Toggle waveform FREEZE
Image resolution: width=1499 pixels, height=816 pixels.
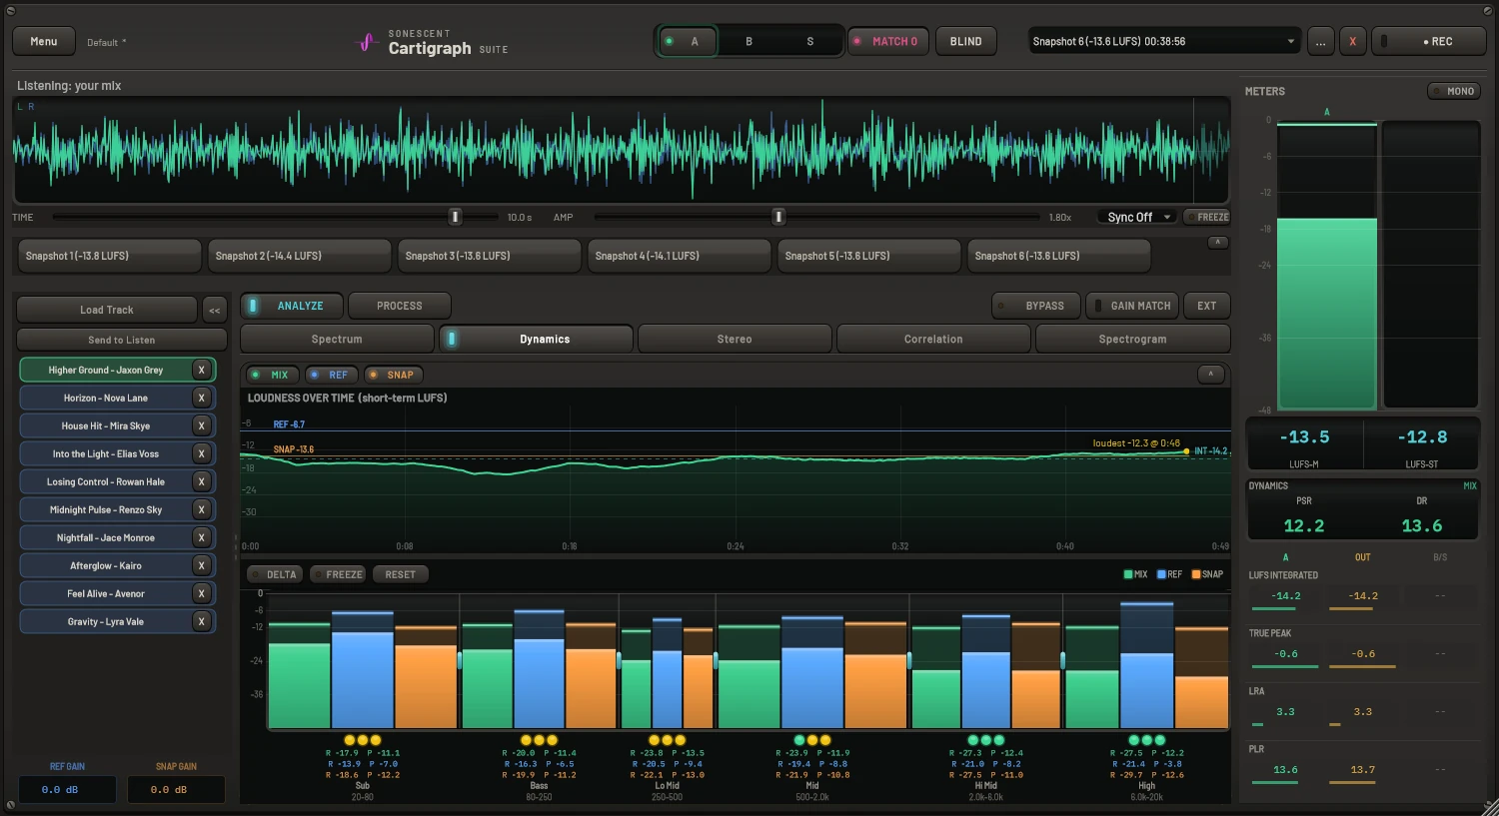[x=1206, y=217]
